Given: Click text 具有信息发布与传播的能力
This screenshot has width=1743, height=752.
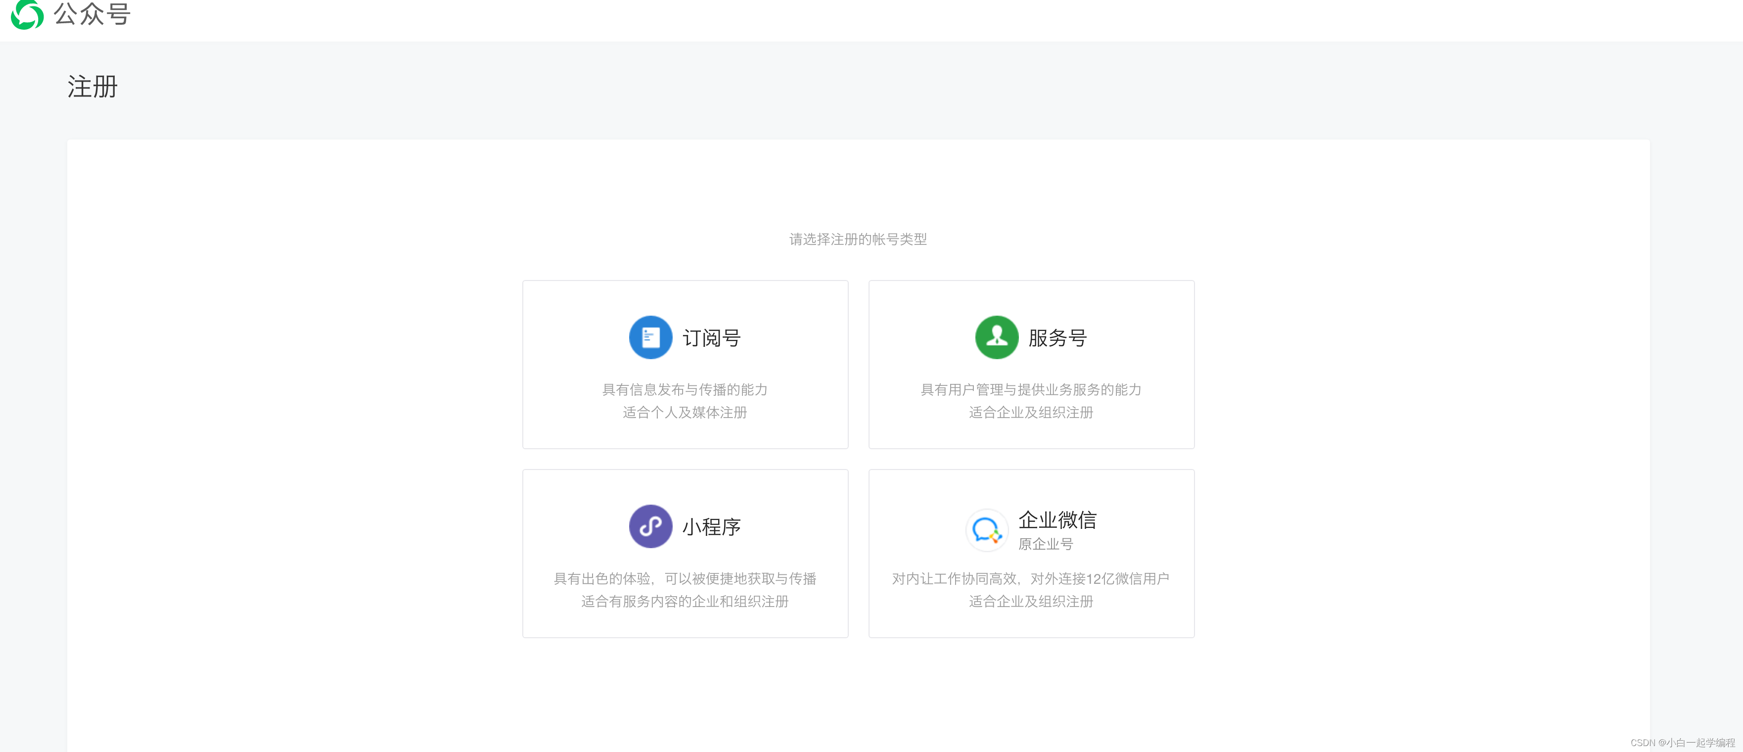Looking at the screenshot, I should click(685, 389).
